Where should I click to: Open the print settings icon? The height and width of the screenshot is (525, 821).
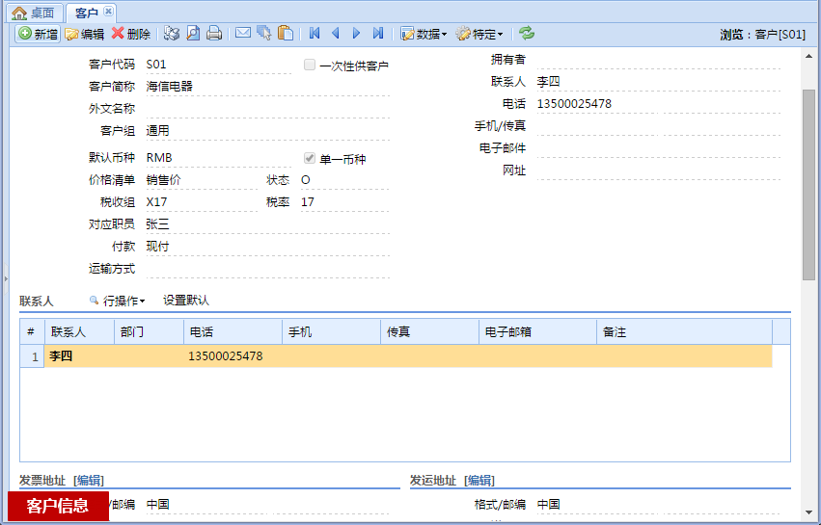tap(171, 34)
